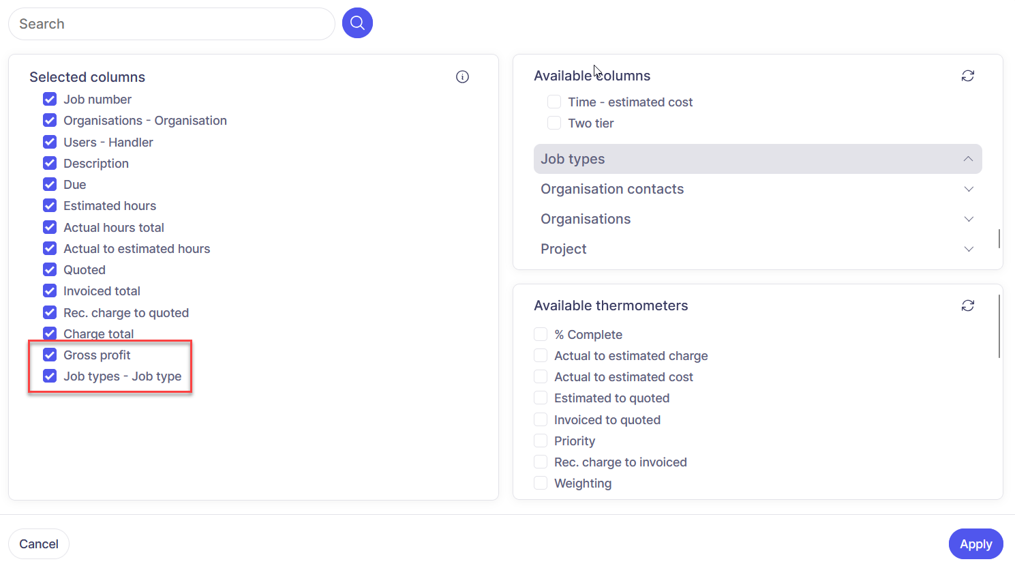Enable the % Complete thermometer
1015x566 pixels.
tap(541, 335)
